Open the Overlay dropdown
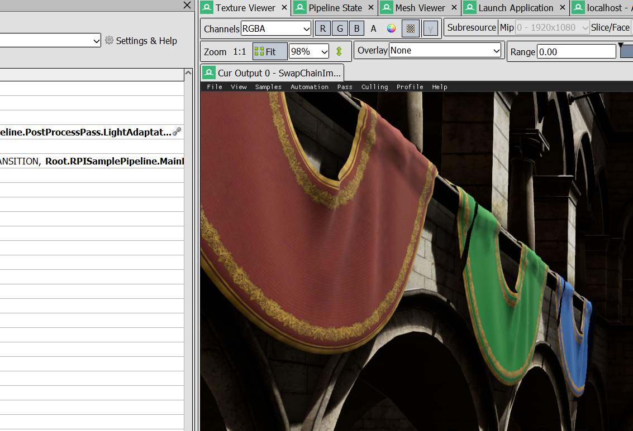Viewport: 633px width, 431px height. (x=444, y=50)
